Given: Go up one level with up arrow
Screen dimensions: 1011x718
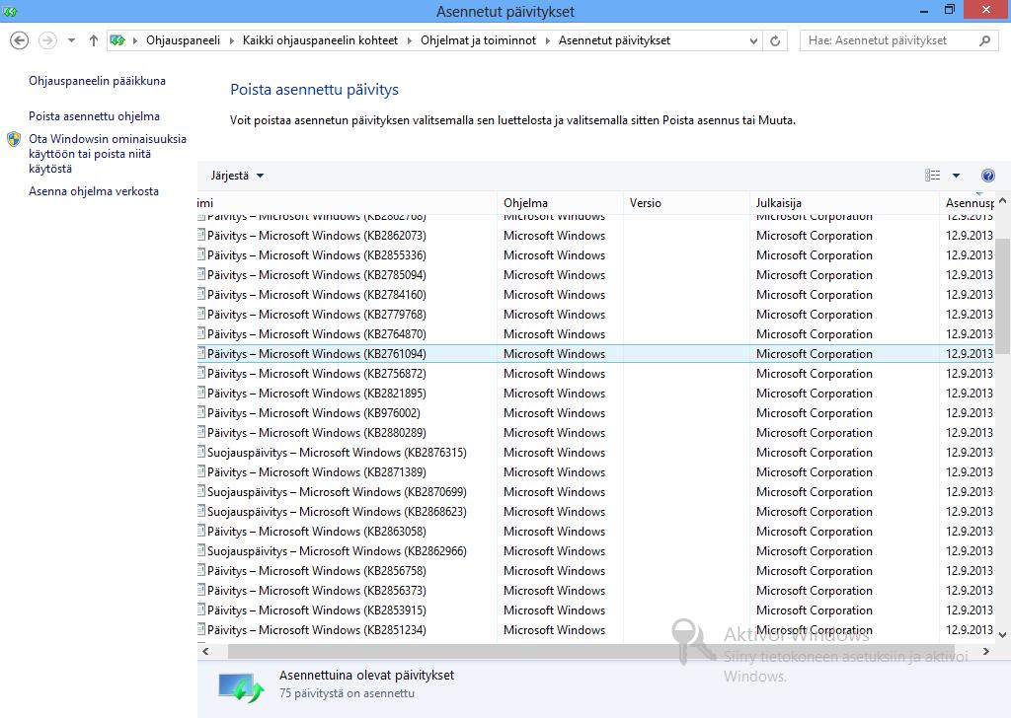Looking at the screenshot, I should 94,40.
